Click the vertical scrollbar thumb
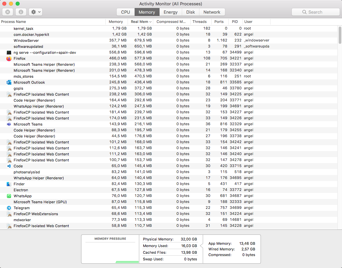Viewport: 342px width, 268px height. pos(340,35)
